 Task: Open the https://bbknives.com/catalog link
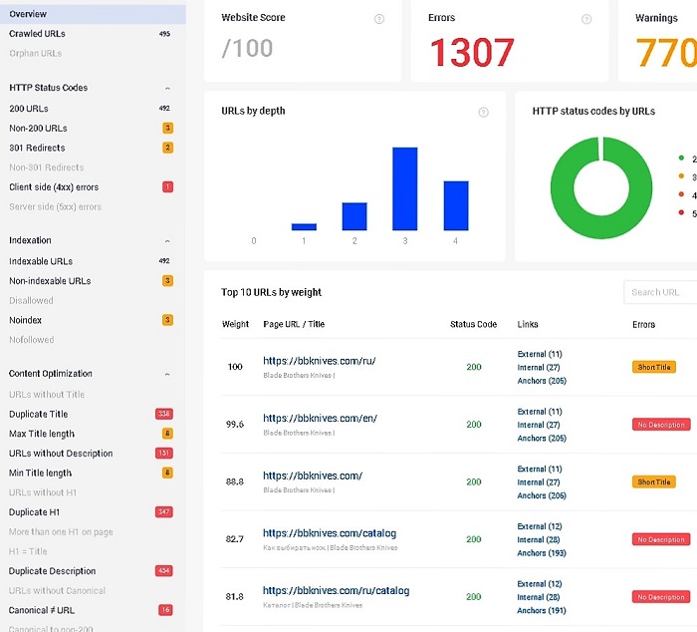[330, 533]
